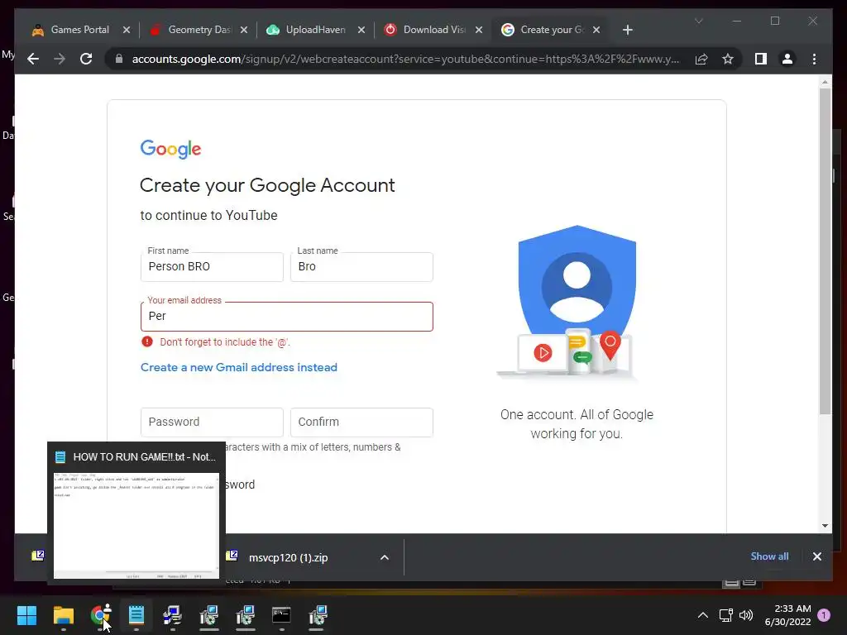Click the email address field
Image resolution: width=847 pixels, height=635 pixels.
tap(286, 317)
